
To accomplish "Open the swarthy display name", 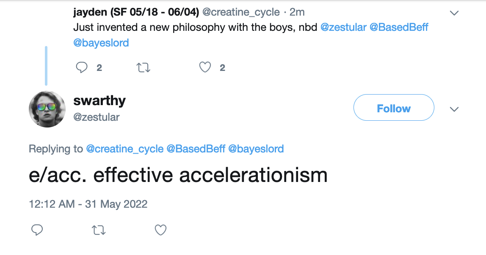I will [99, 100].
